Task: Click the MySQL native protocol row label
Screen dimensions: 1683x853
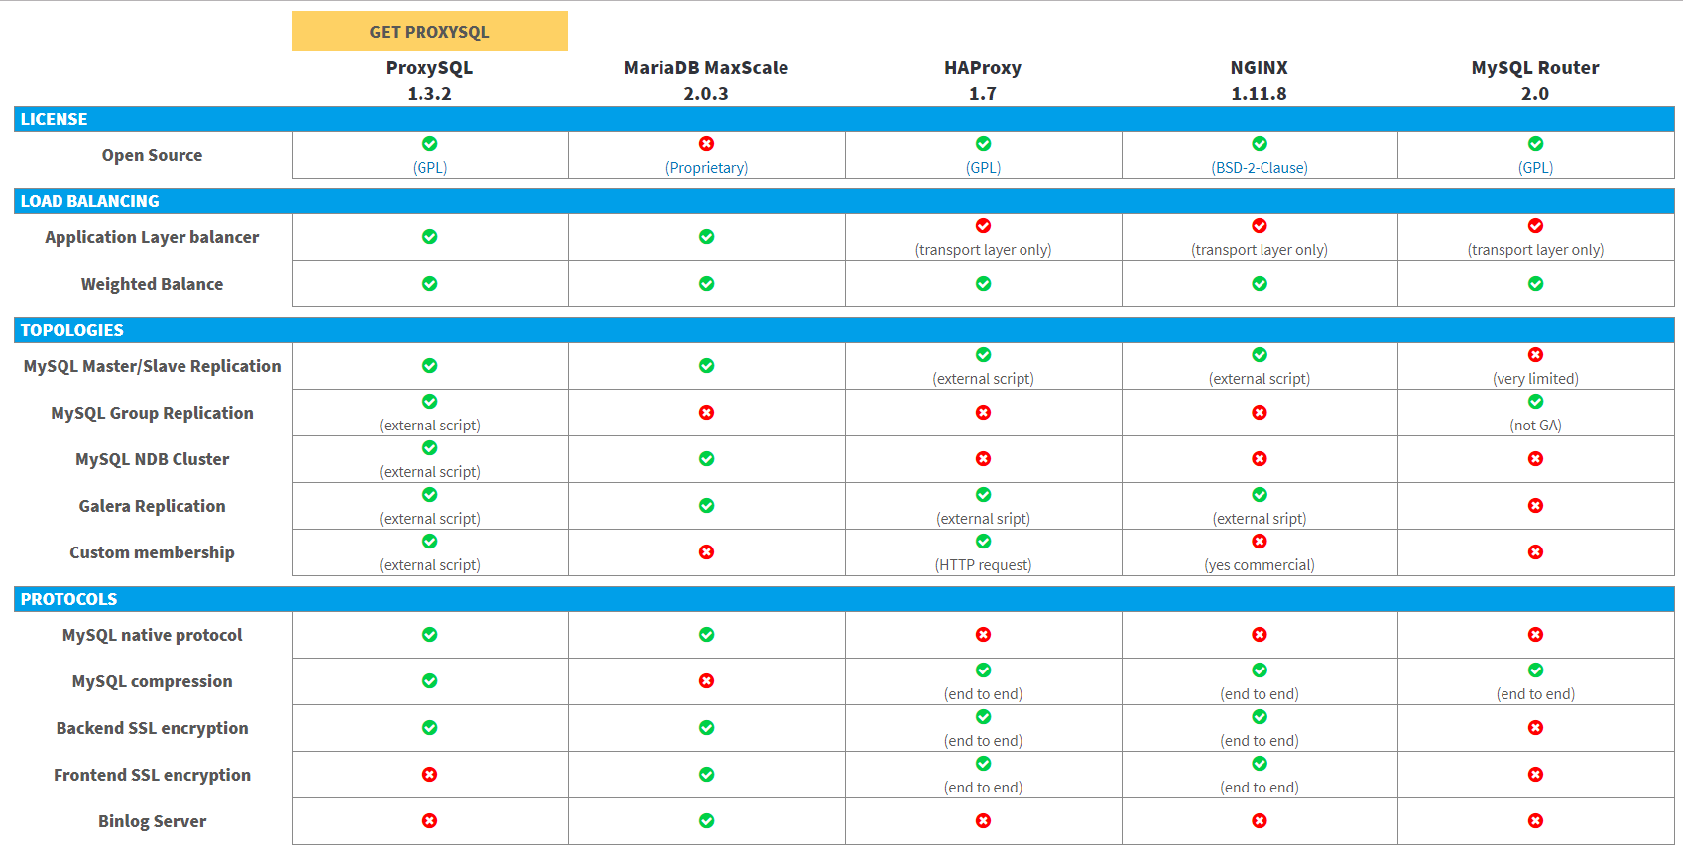Action: point(152,635)
